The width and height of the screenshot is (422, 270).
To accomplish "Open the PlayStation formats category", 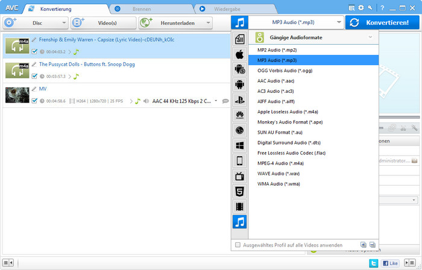I will click(x=239, y=100).
